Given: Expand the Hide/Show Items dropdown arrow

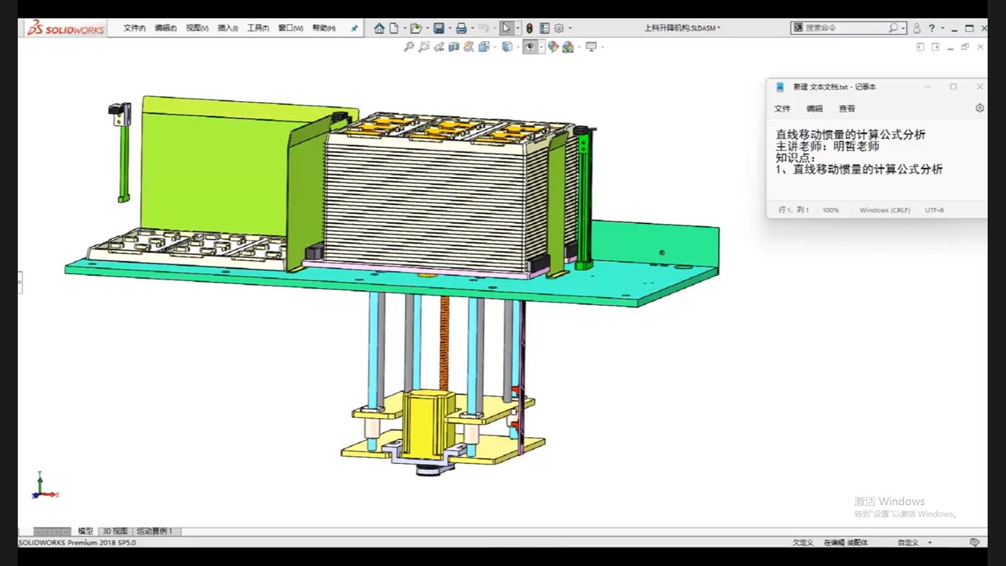Looking at the screenshot, I should pos(541,47).
